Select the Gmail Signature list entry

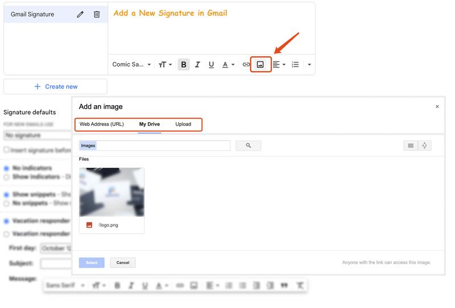point(55,14)
